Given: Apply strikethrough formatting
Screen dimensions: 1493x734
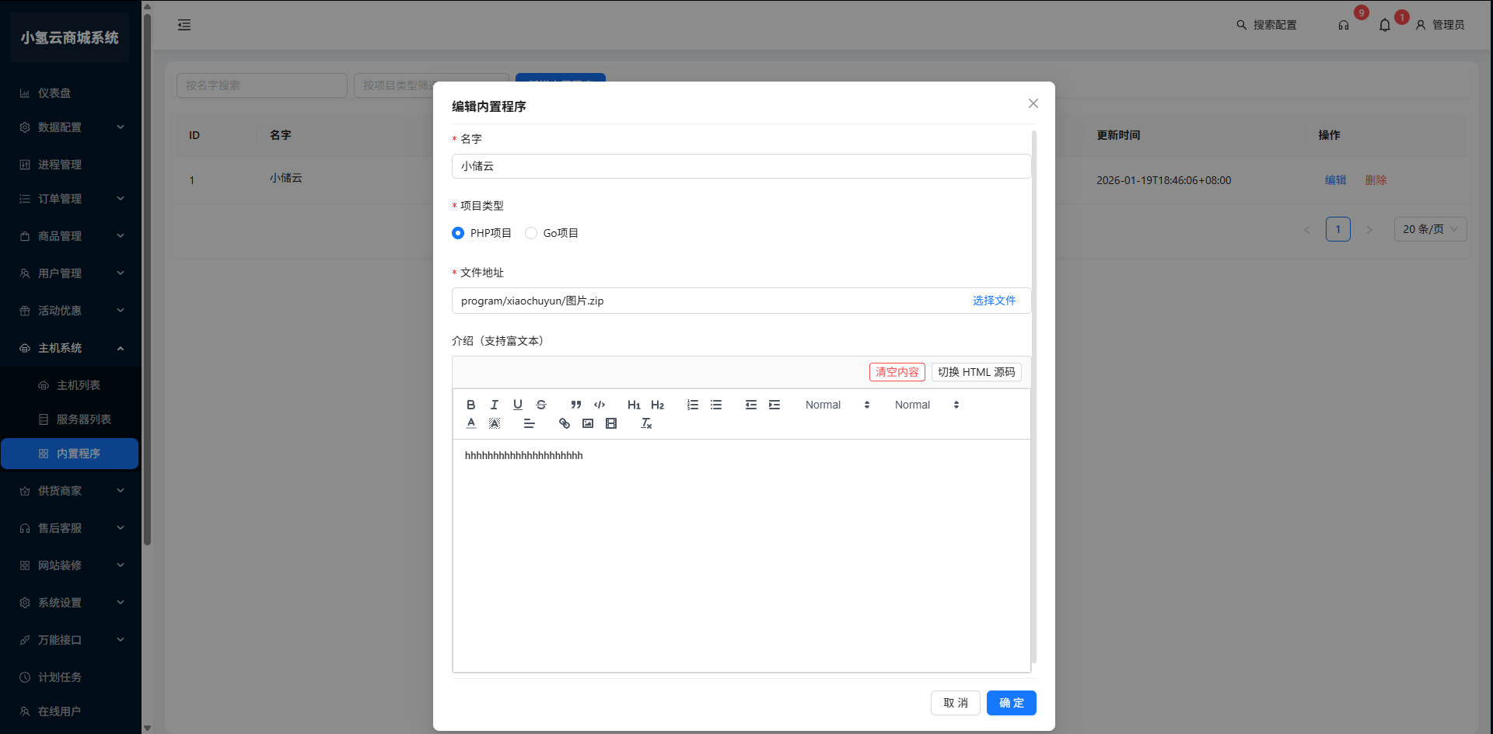Looking at the screenshot, I should (541, 405).
